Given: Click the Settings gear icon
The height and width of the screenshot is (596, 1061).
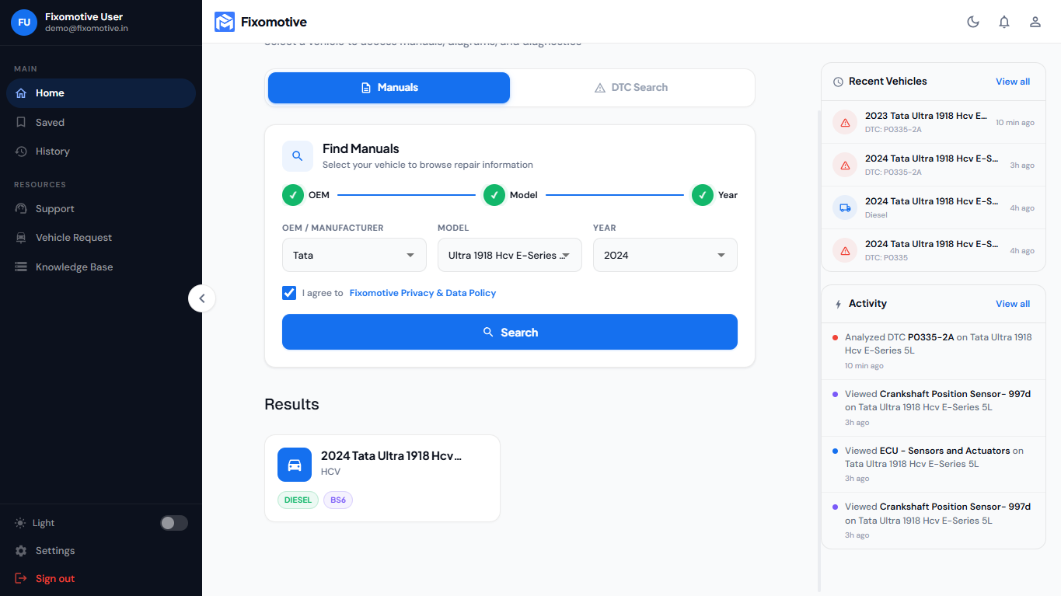Looking at the screenshot, I should (21, 551).
